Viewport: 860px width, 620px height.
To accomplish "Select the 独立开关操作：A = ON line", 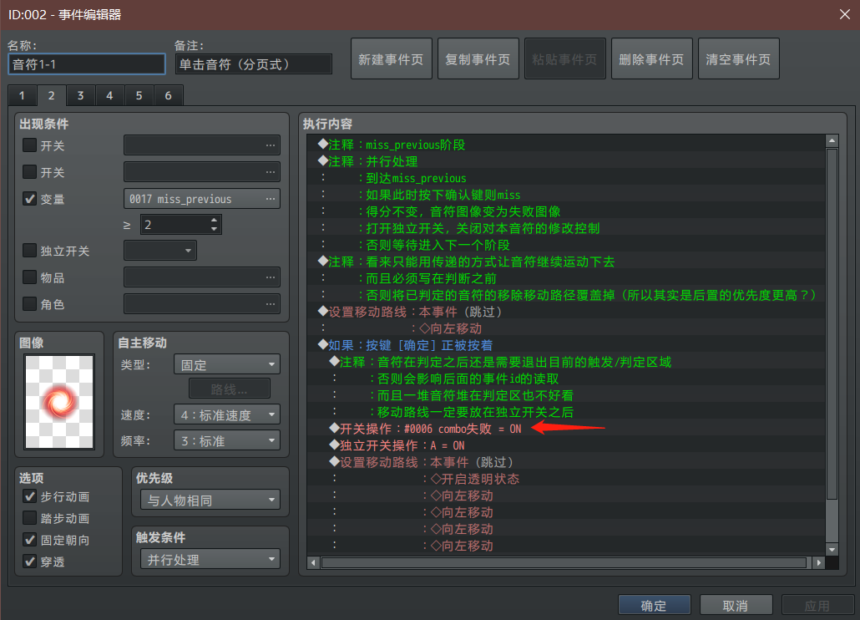I will pyautogui.click(x=566, y=445).
